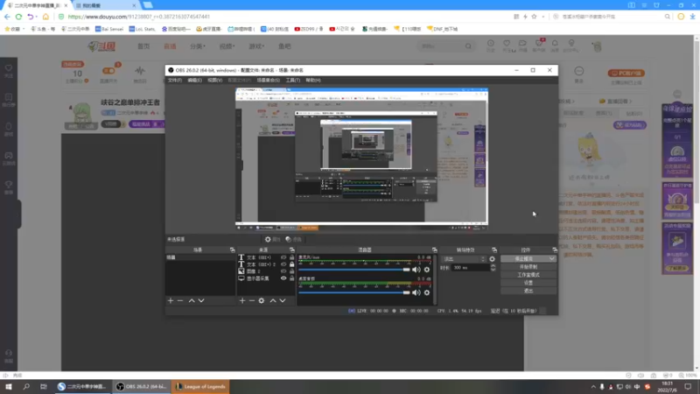
Task: Add a new source with the plus icon under 来源
Action: (x=242, y=300)
